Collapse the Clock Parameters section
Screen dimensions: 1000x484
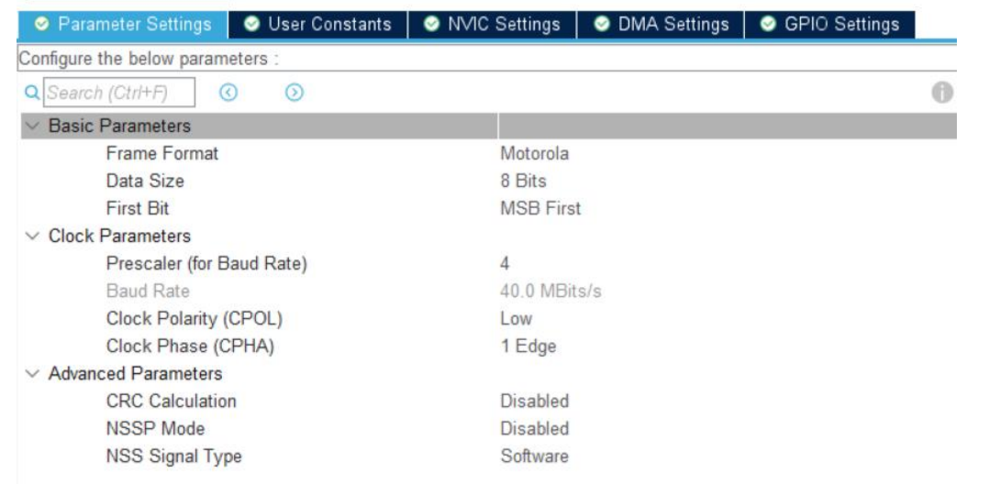(x=32, y=236)
